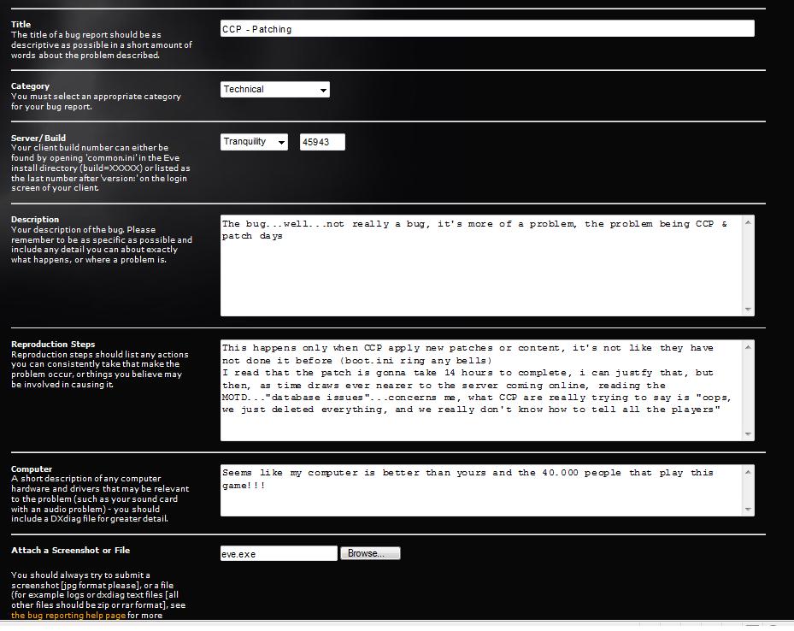794x631 pixels.
Task: Click the Reproduction Steps scroll up arrow
Action: 749,347
